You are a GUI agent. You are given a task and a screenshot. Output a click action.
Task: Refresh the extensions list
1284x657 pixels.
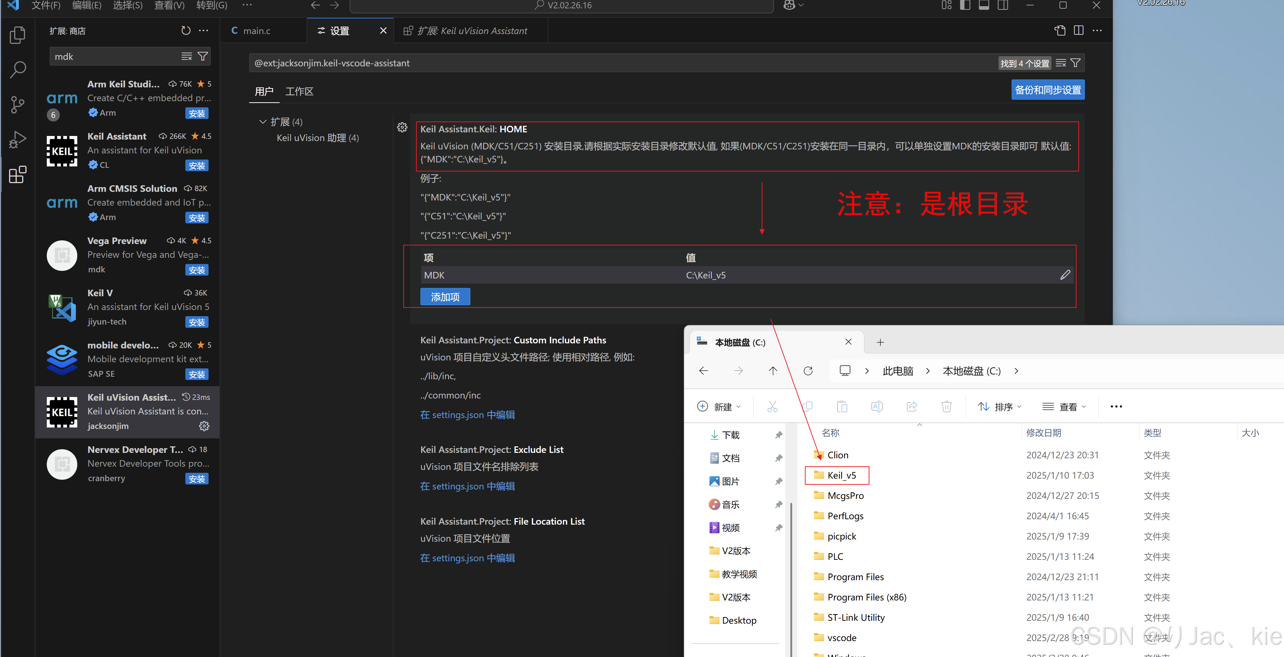(185, 30)
